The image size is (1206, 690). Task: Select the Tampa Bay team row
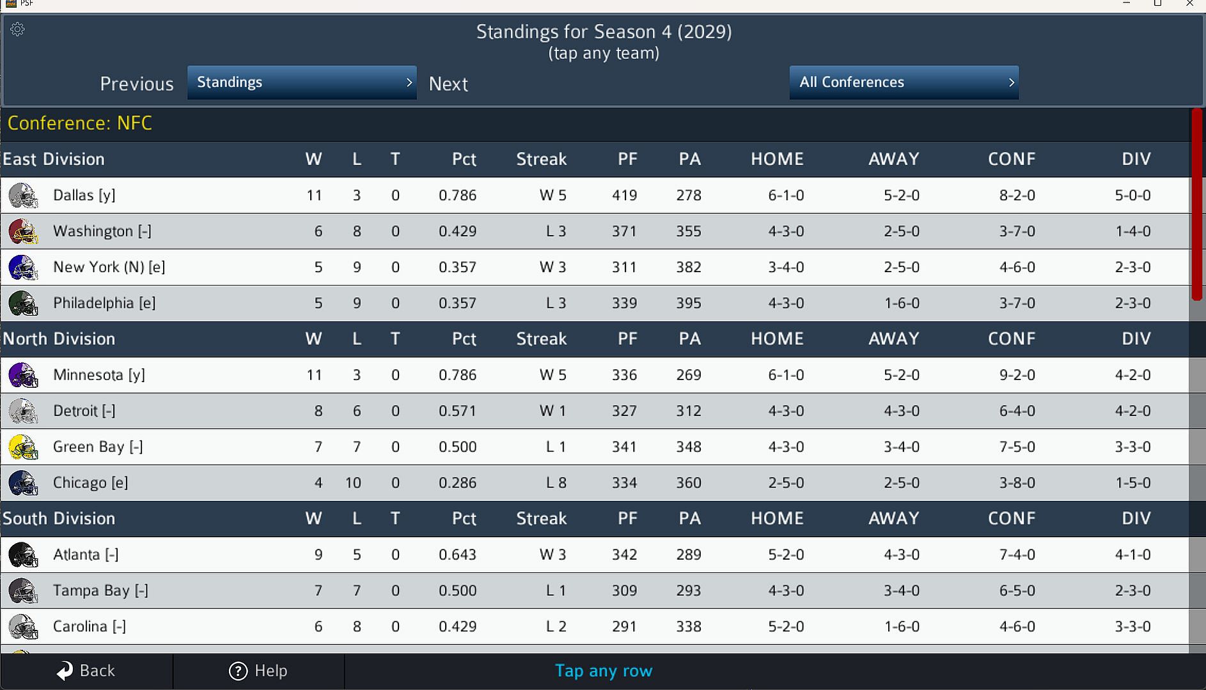tap(595, 591)
